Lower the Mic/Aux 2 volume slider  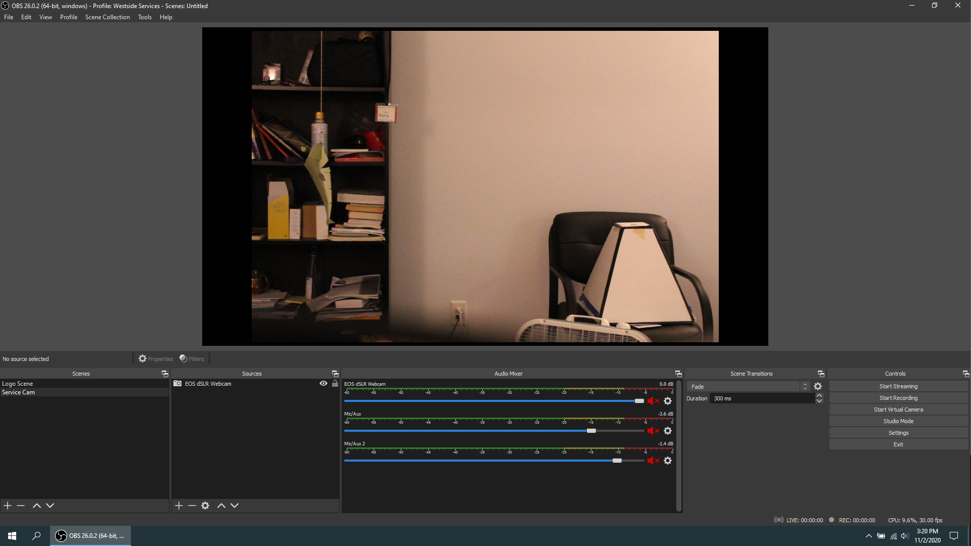pyautogui.click(x=616, y=461)
